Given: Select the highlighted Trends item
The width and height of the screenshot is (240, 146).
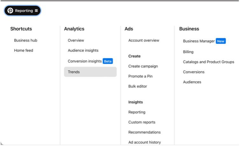Looking at the screenshot, I should click(90, 72).
